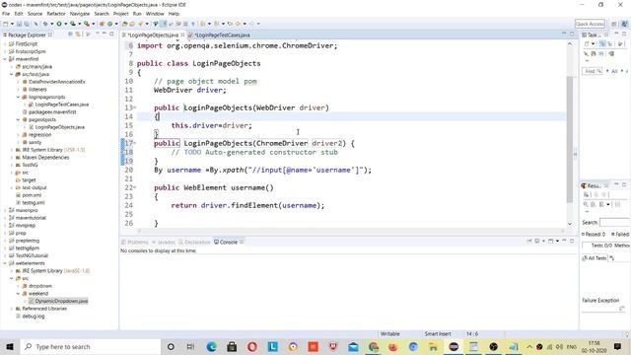Fold the constructor at line 13
This screenshot has width=631, height=355.
click(135, 107)
